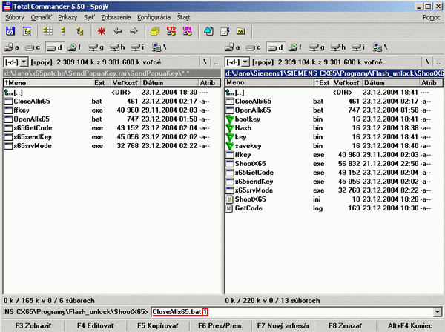Click the forward arrow toolbar icon
Screen dimensions: 445x332
[x=134, y=31]
